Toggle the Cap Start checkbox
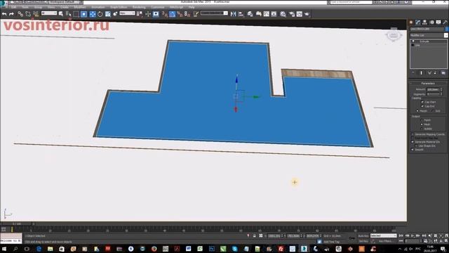Viewport: 449px width, 253px height. 422,102
